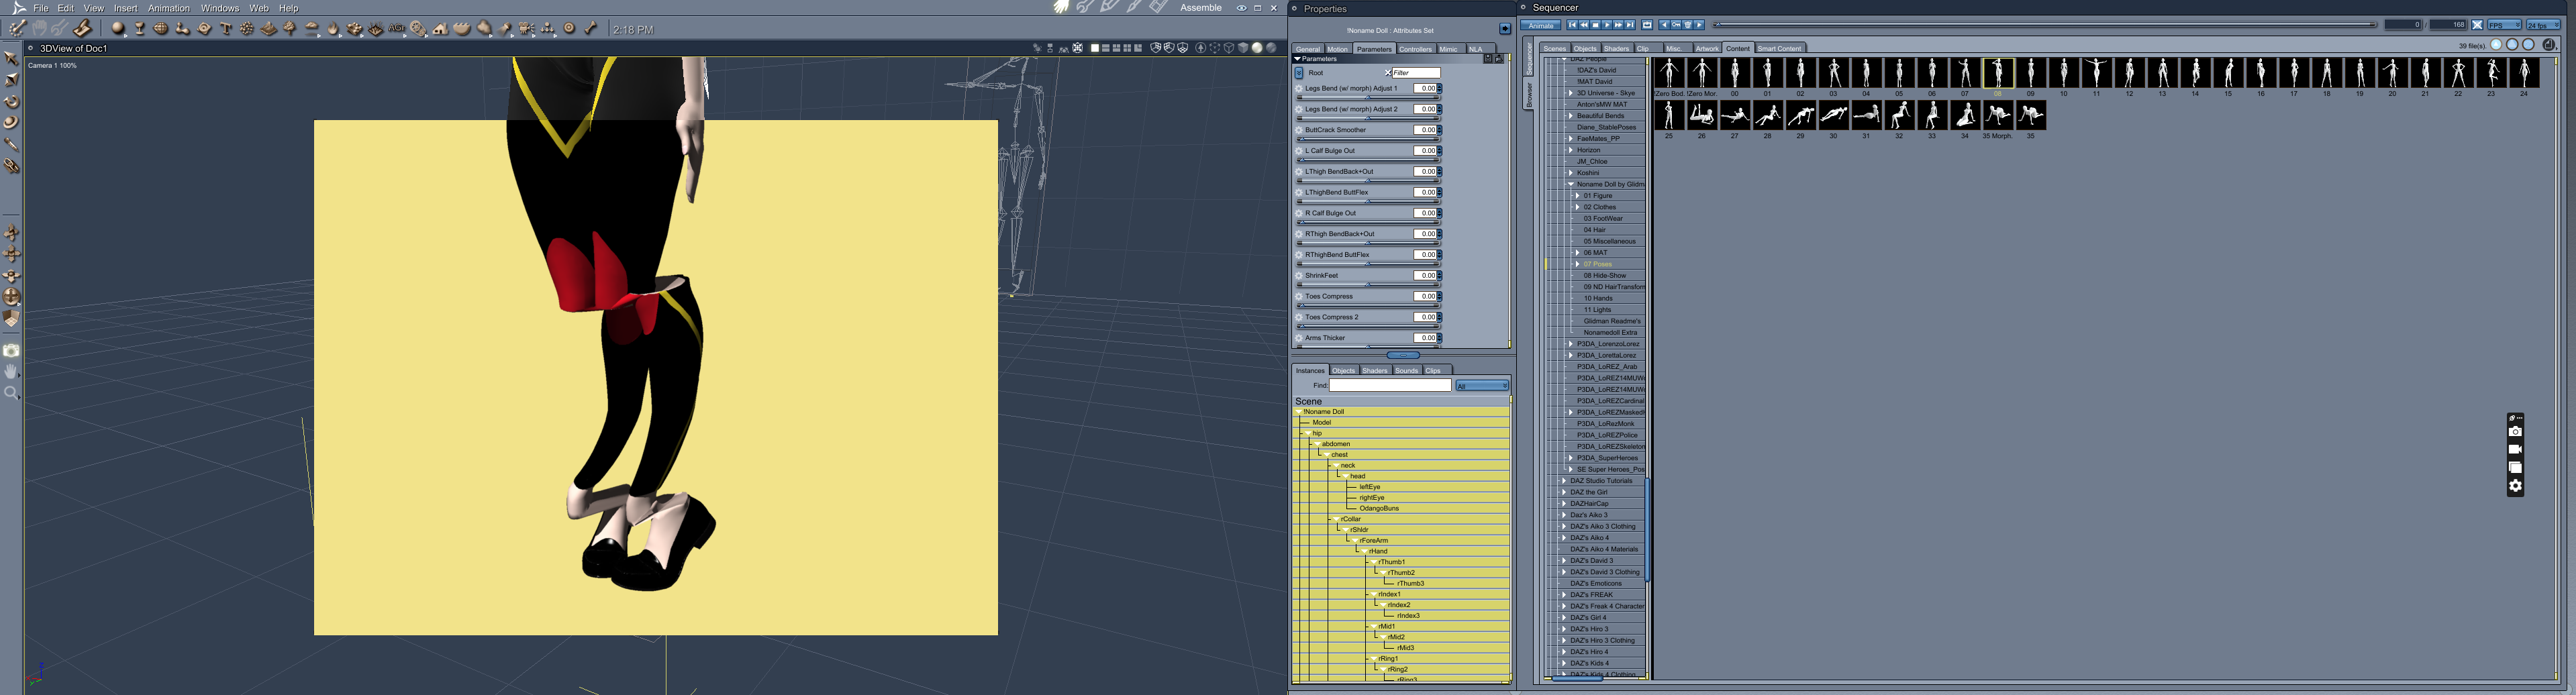The height and width of the screenshot is (695, 2576).
Task: Jump to the first frame
Action: coord(1573,25)
